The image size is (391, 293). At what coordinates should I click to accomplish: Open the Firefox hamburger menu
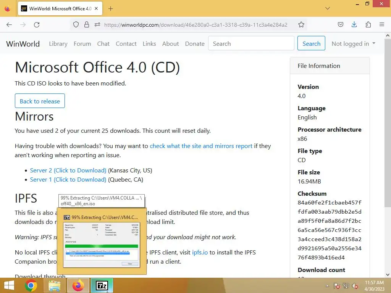tap(382, 24)
